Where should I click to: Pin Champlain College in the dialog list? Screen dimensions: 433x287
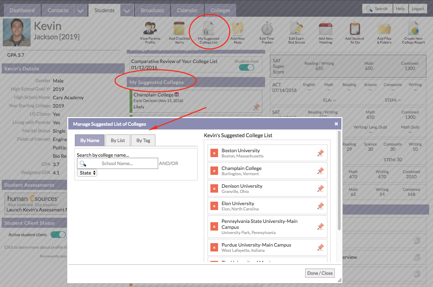320,171
